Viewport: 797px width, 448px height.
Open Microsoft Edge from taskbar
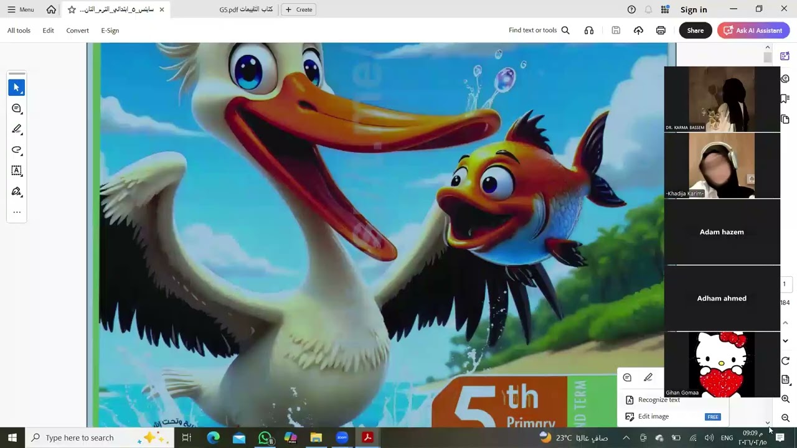point(213,437)
